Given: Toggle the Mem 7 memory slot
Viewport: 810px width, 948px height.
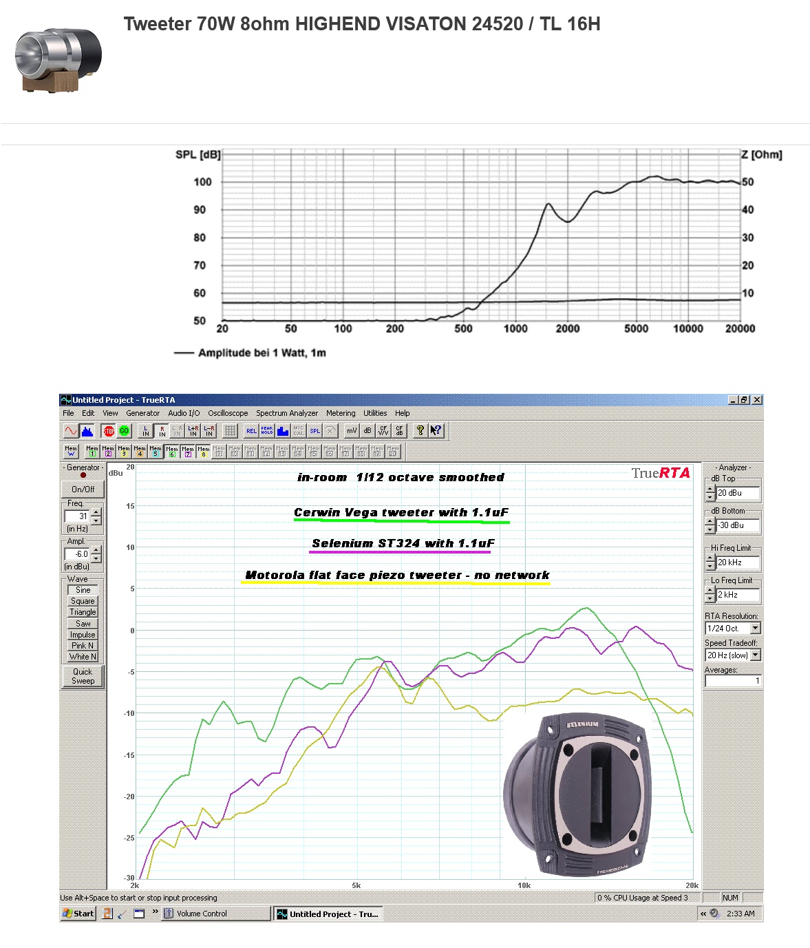Looking at the screenshot, I should click(x=188, y=451).
